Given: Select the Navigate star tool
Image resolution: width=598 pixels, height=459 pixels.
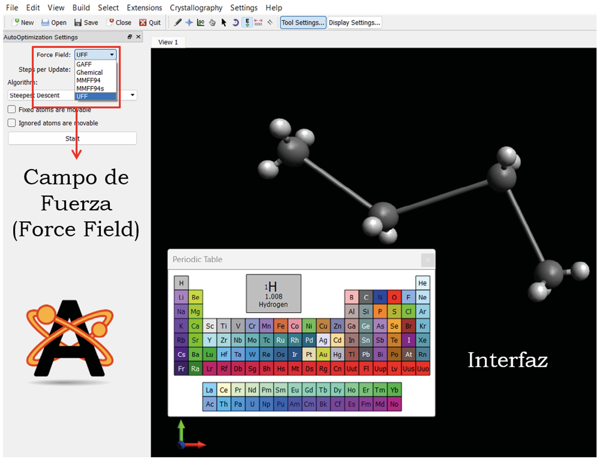Looking at the screenshot, I should pyautogui.click(x=189, y=23).
